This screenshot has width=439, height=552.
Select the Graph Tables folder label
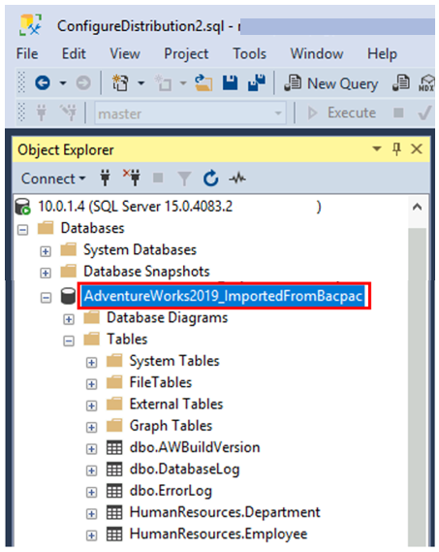click(x=171, y=426)
